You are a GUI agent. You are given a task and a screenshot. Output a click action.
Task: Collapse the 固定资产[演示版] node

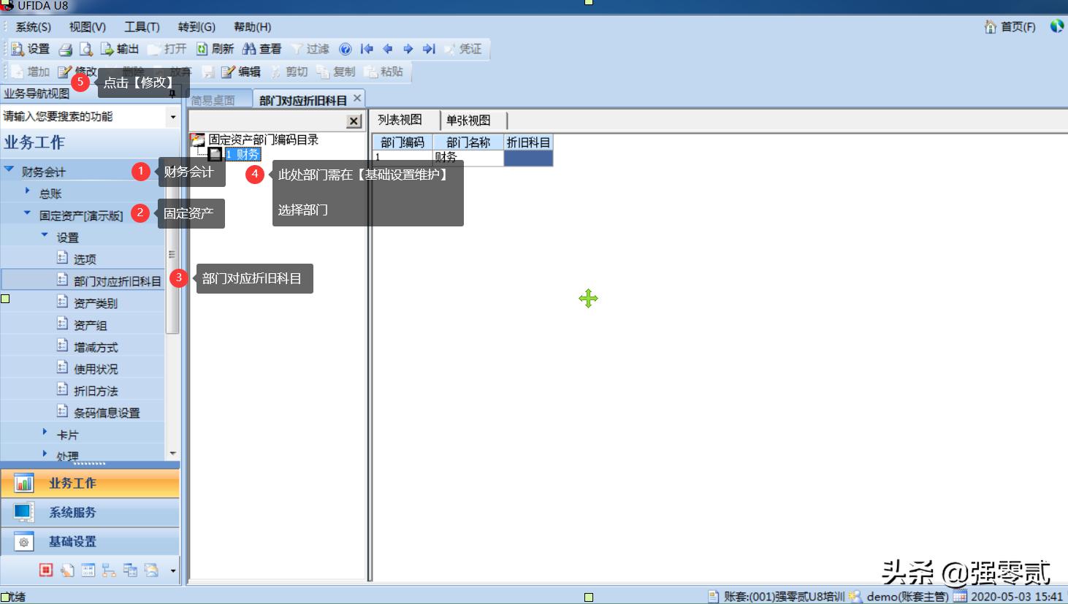pyautogui.click(x=27, y=213)
